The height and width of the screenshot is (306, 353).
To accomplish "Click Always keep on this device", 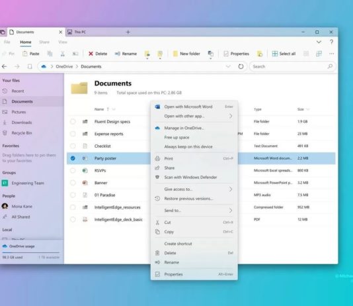I will [188, 146].
